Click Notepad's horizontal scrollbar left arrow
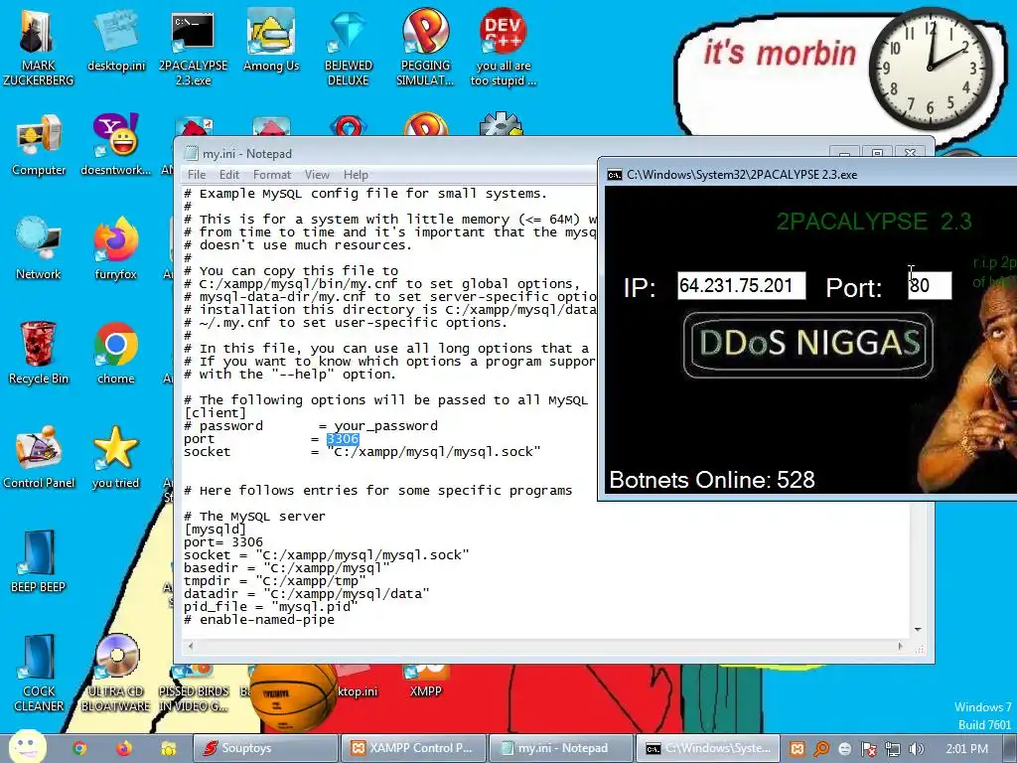This screenshot has height=763, width=1017. tap(190, 646)
